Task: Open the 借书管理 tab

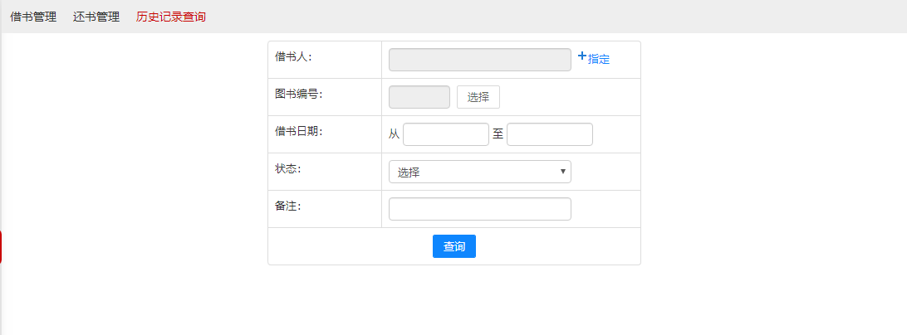Action: click(x=33, y=17)
